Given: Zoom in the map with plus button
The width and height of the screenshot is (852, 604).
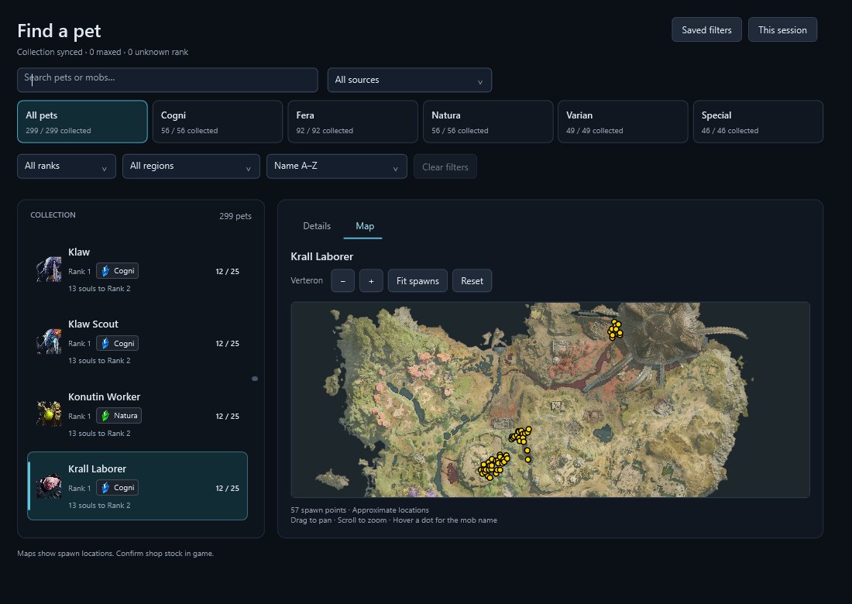Looking at the screenshot, I should [x=371, y=281].
